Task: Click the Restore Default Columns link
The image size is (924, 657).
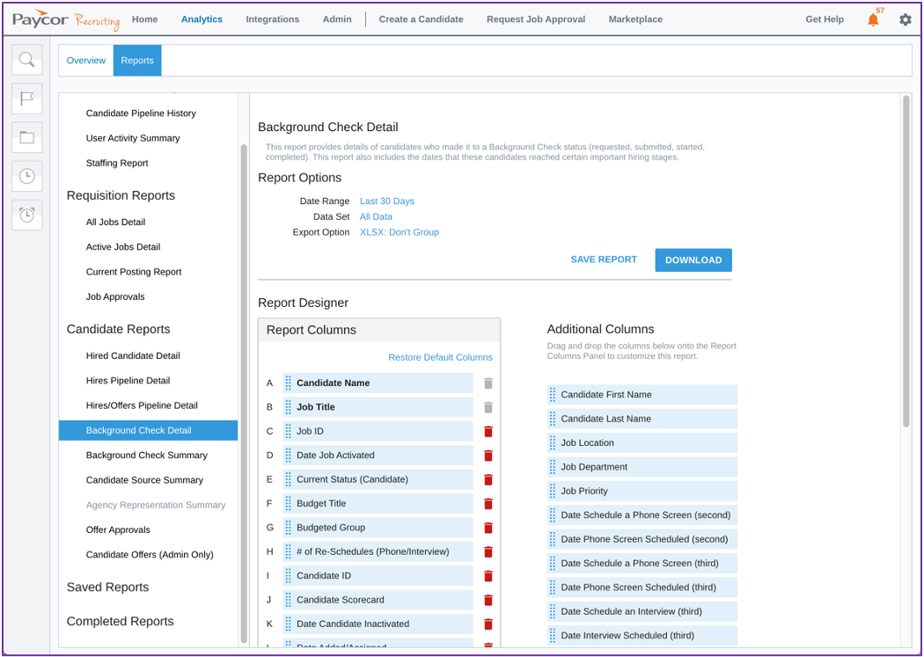Action: point(442,357)
